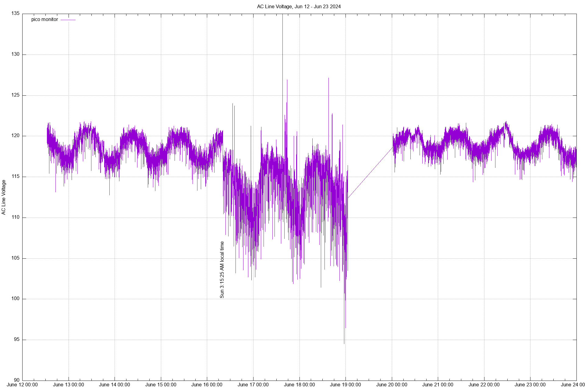Screen dimensions: 585x390
Task: Click y-axis tick label 125
Action: 16,95
